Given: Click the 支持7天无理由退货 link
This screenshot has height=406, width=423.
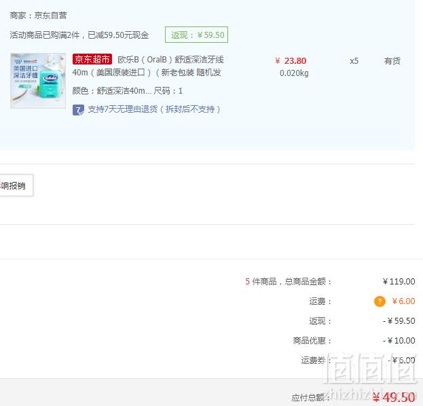Looking at the screenshot, I should pyautogui.click(x=154, y=109).
